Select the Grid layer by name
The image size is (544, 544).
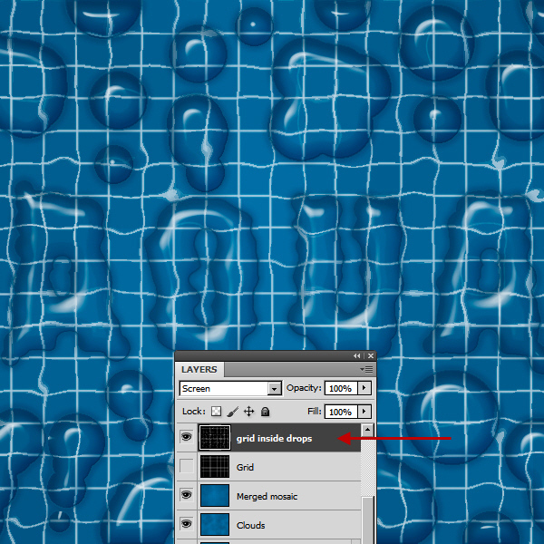[x=245, y=468]
